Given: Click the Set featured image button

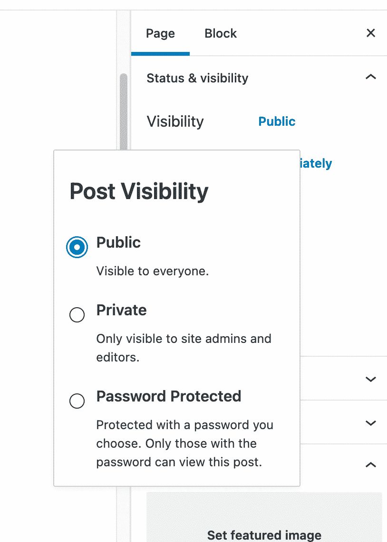Looking at the screenshot, I should point(264,535).
